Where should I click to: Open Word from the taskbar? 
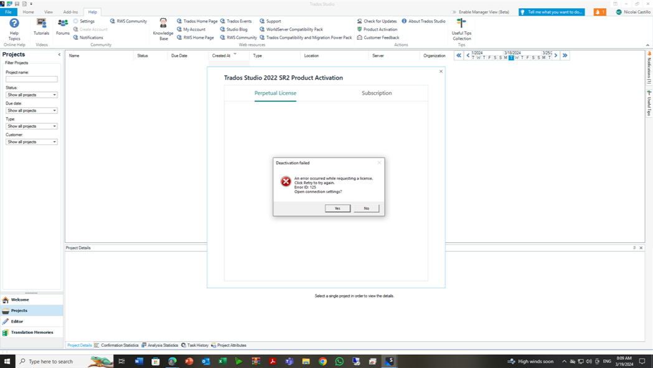click(139, 361)
